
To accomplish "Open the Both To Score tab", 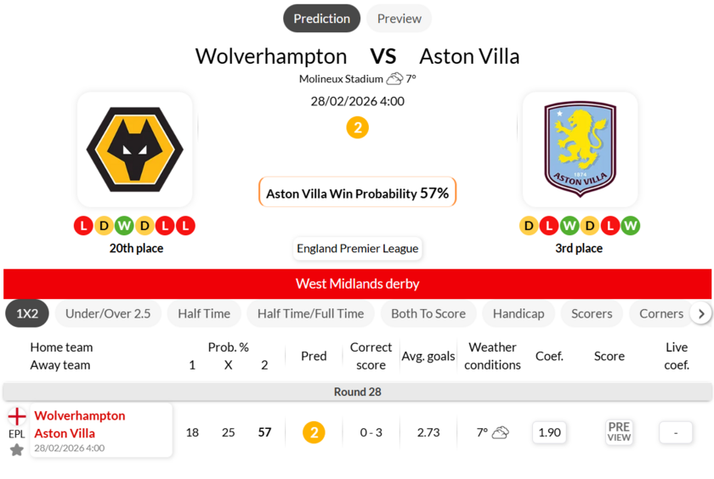I will click(428, 313).
